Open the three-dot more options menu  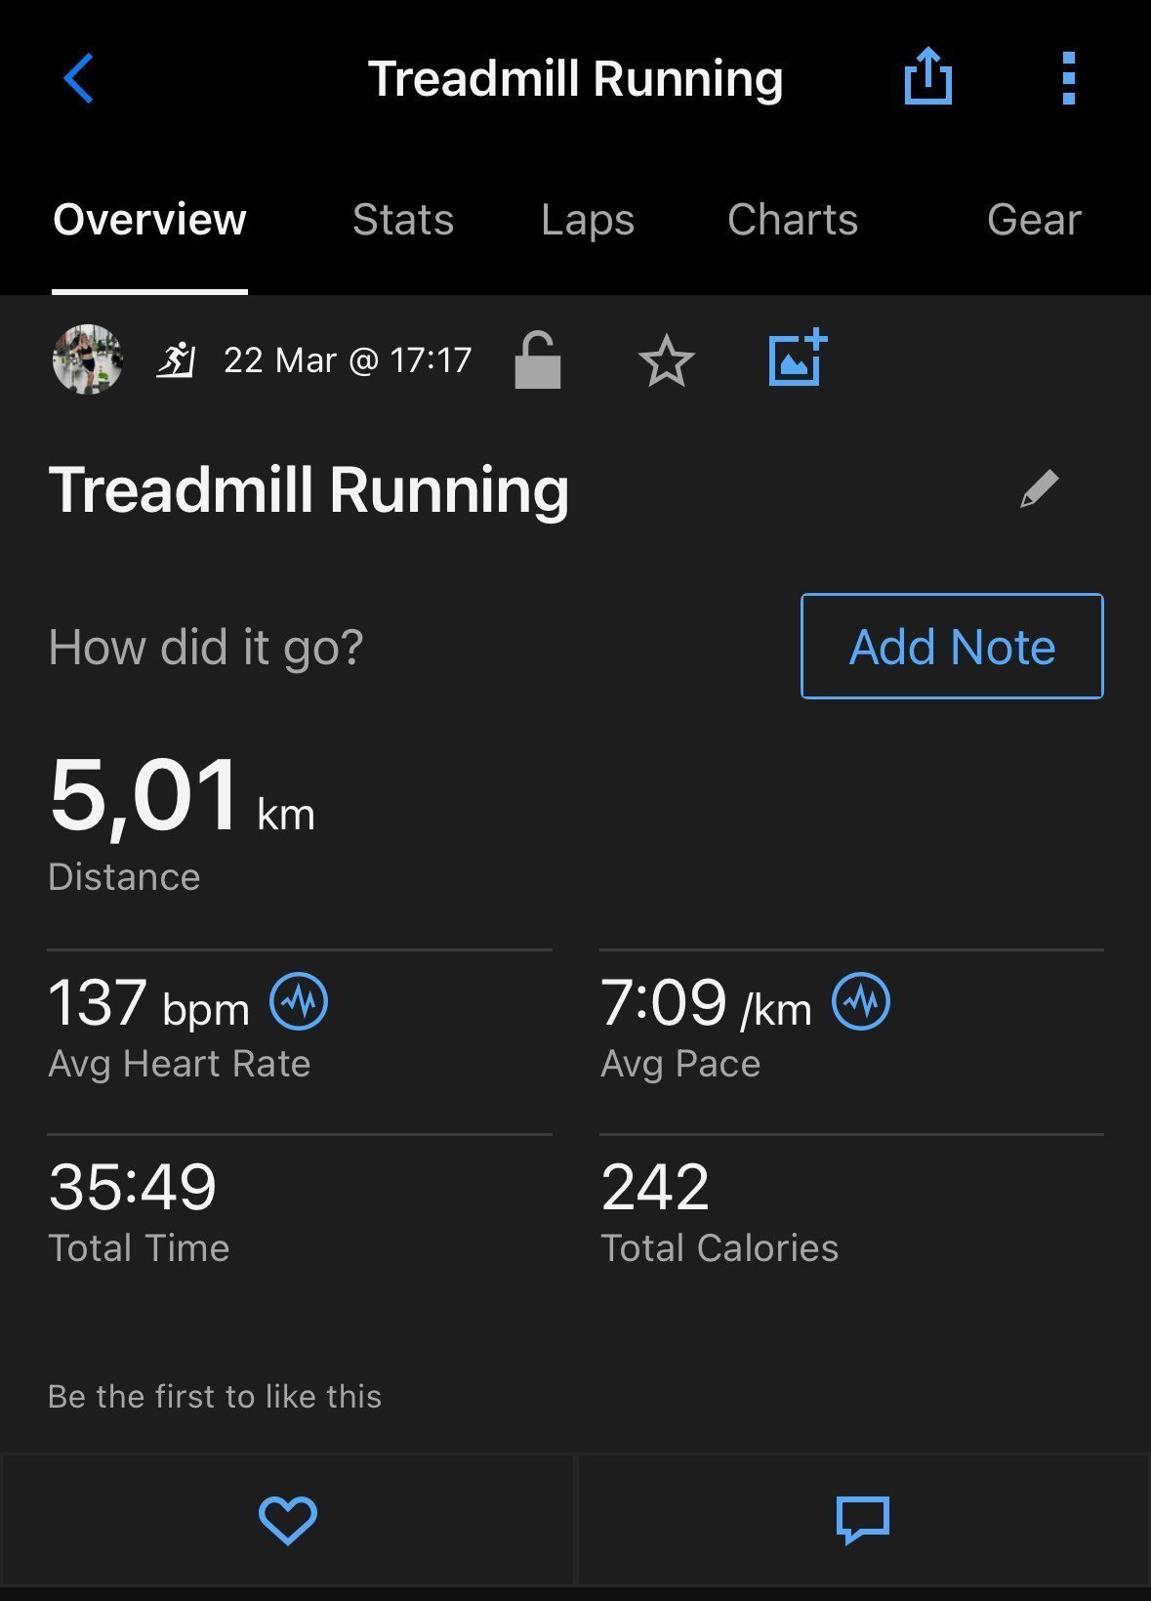1068,78
